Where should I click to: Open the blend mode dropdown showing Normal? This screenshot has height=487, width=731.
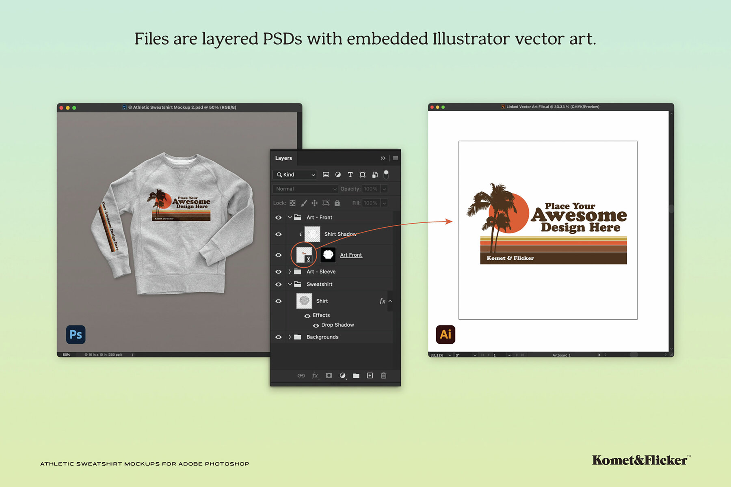[x=305, y=189]
